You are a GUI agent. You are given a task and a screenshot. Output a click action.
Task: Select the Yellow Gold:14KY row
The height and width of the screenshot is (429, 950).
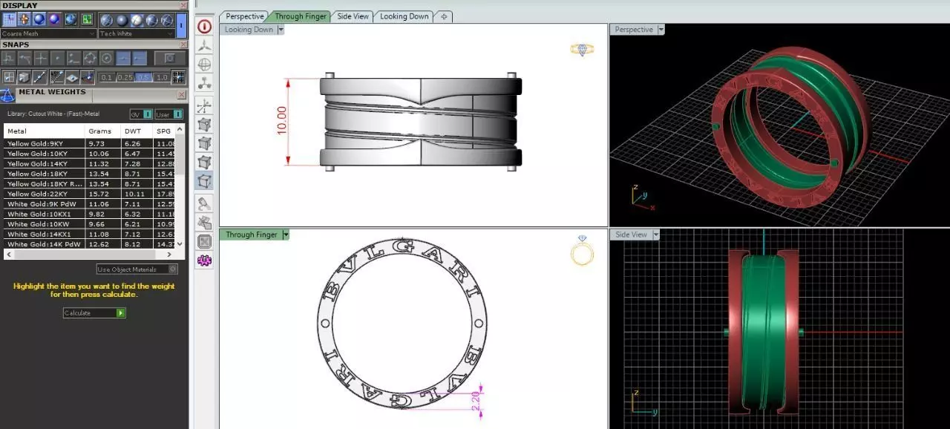tap(90, 163)
